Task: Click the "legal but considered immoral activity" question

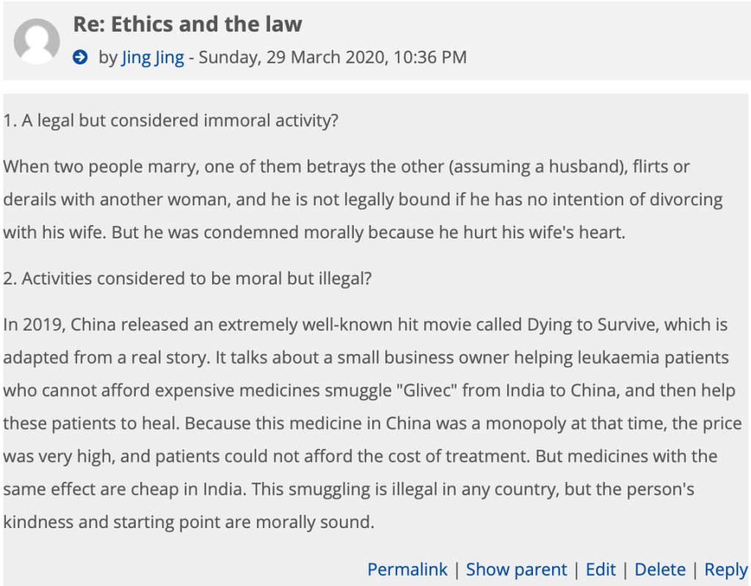Action: coord(179,120)
